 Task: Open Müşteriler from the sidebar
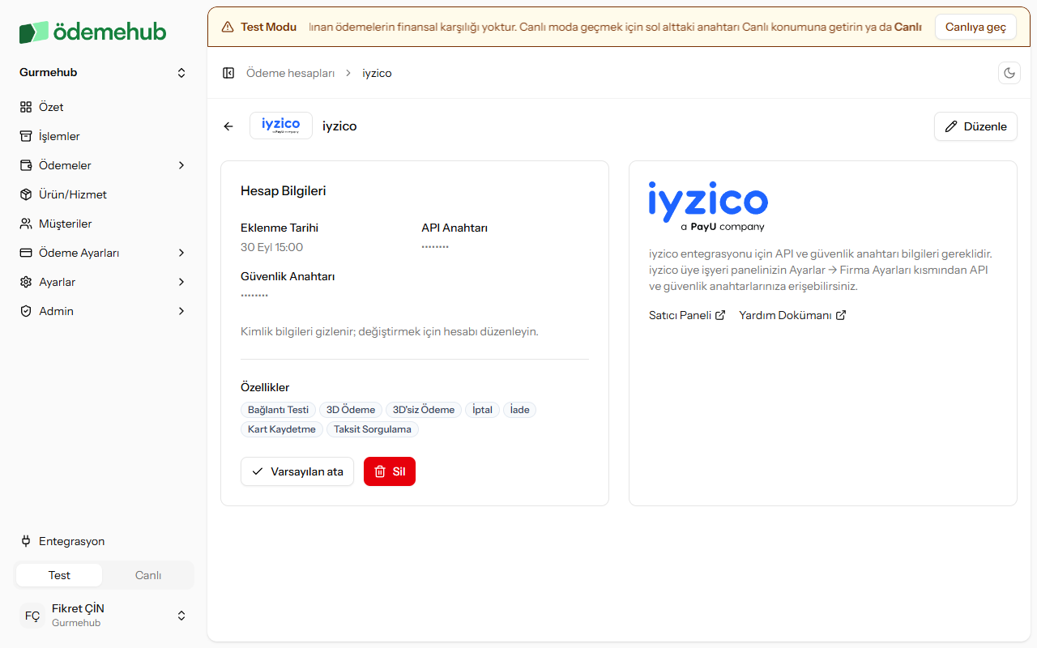tap(104, 224)
